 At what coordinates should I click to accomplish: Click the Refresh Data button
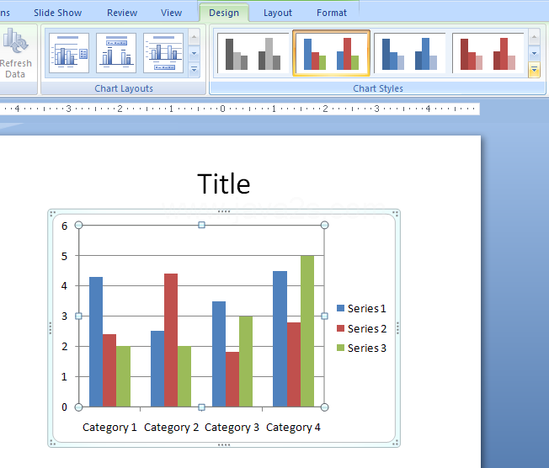15,53
